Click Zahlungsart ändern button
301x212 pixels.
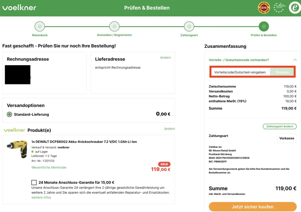[280, 126]
